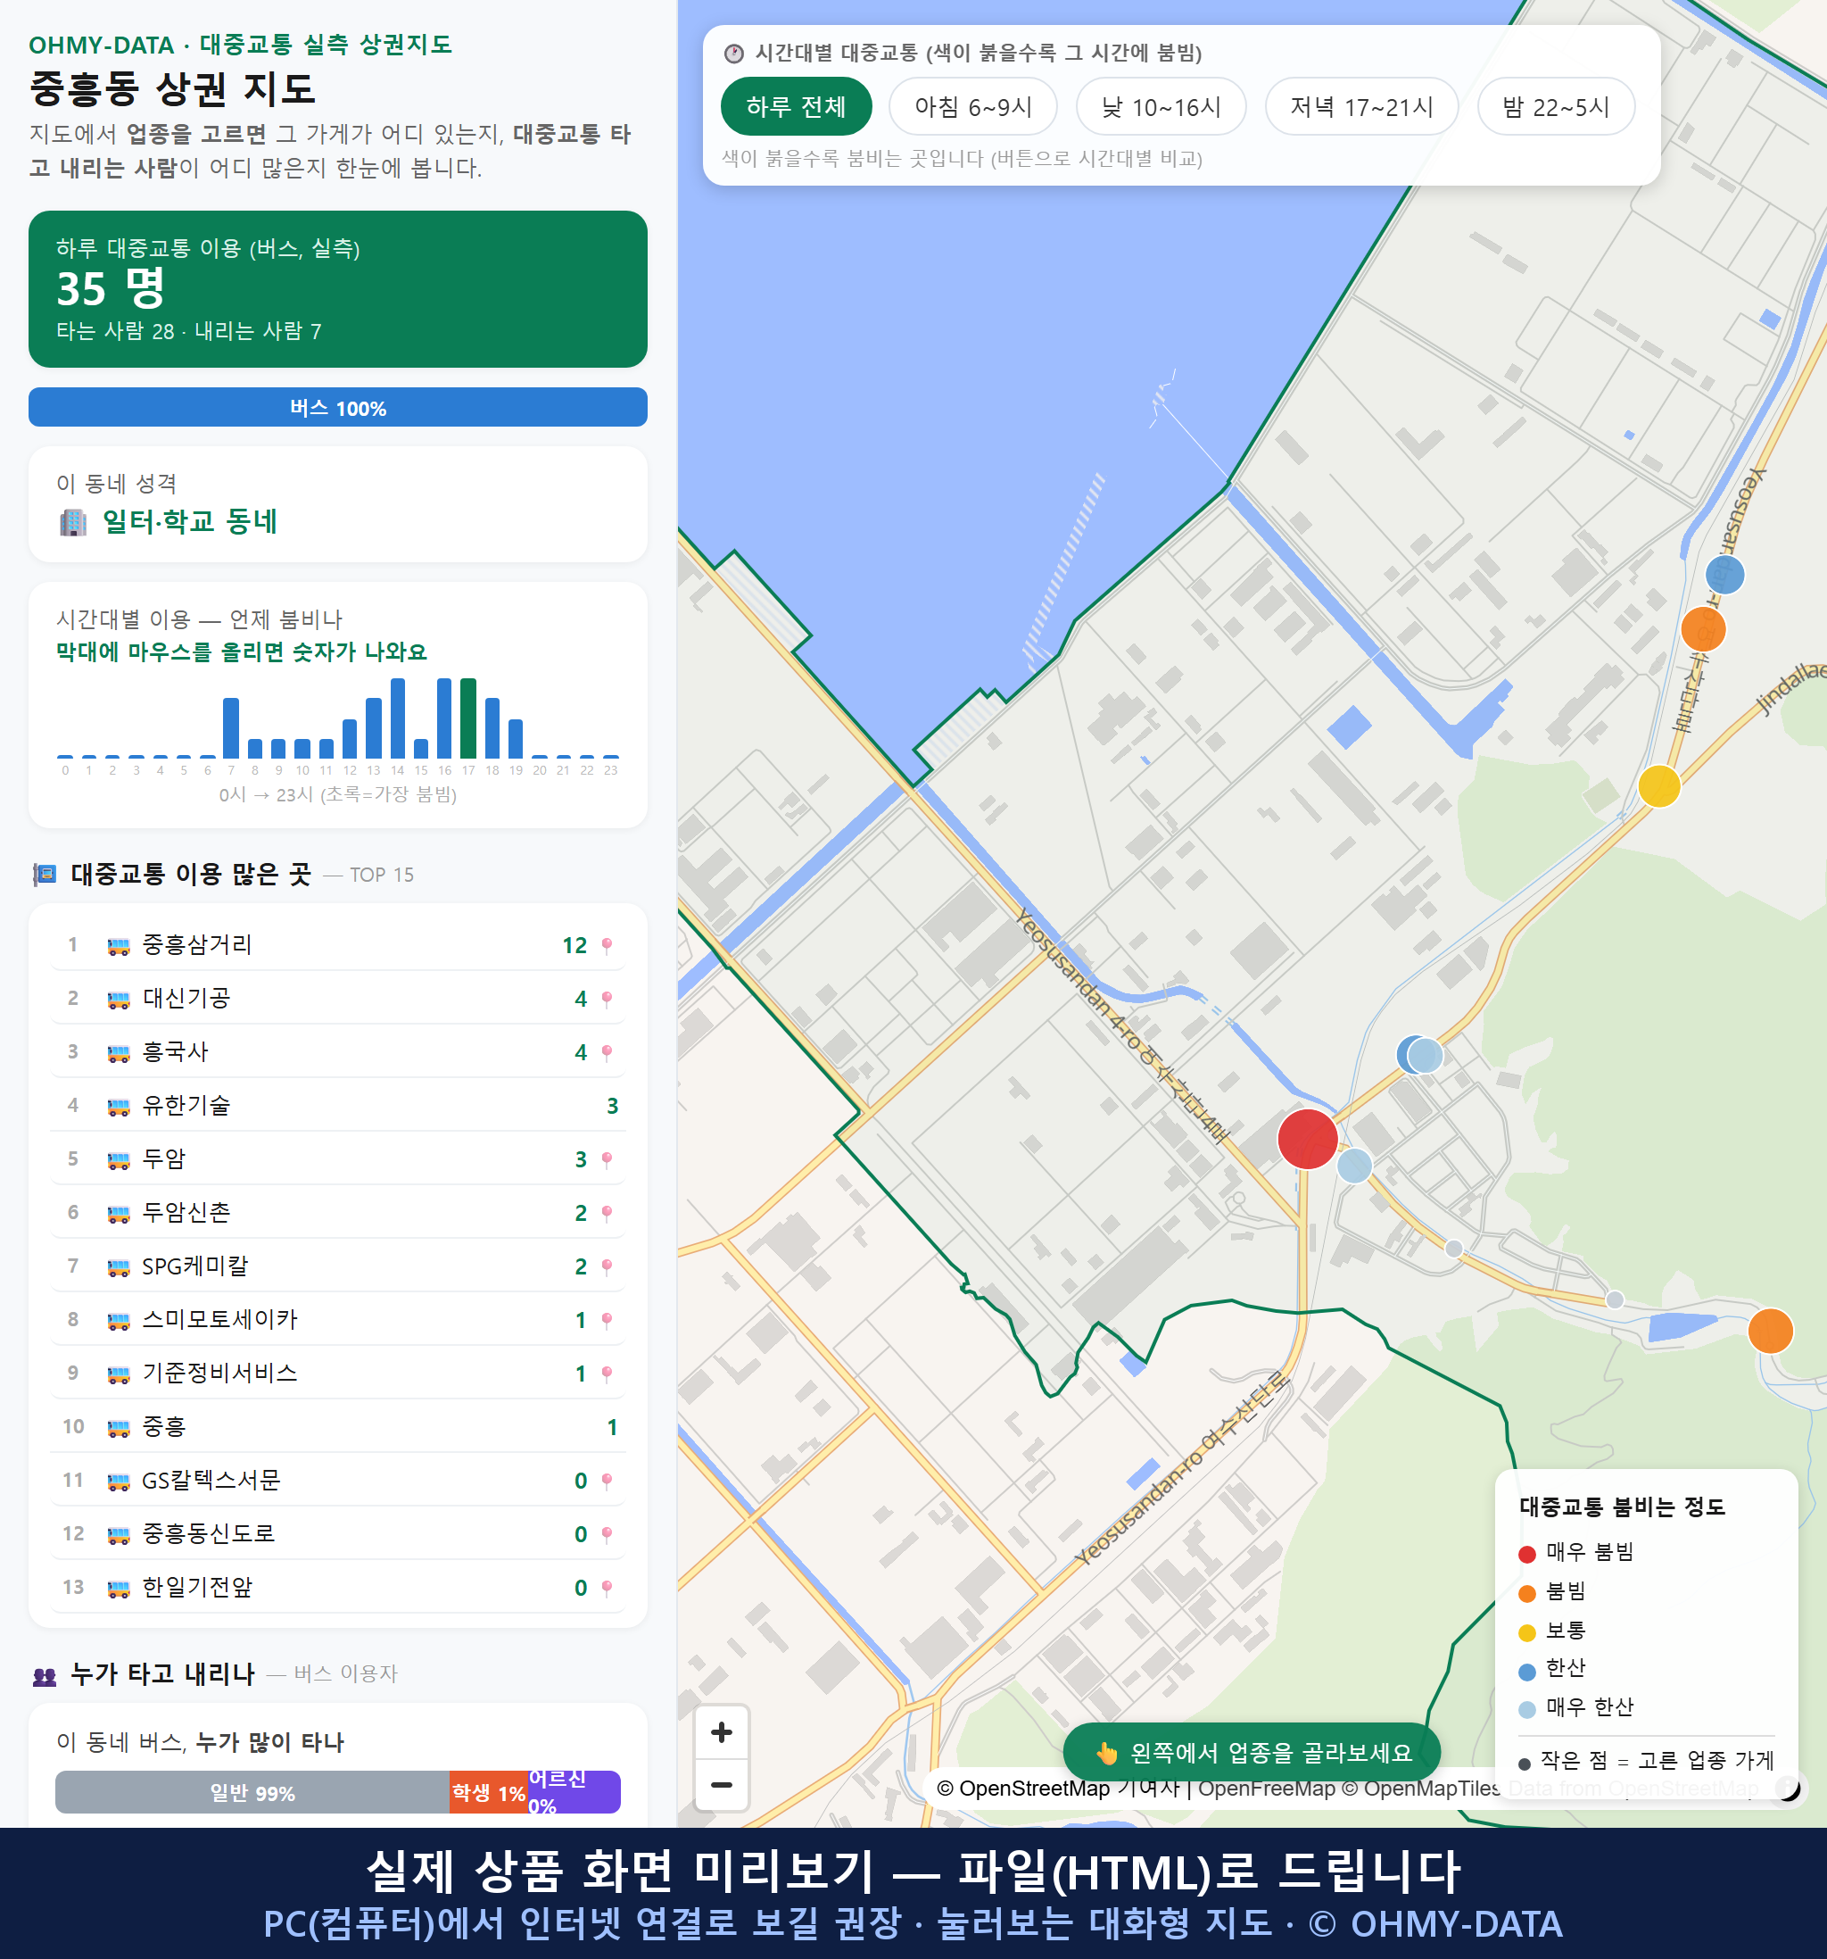The height and width of the screenshot is (1959, 1827).
Task: Click the purple 어르신 0% segment
Action: (x=575, y=1792)
